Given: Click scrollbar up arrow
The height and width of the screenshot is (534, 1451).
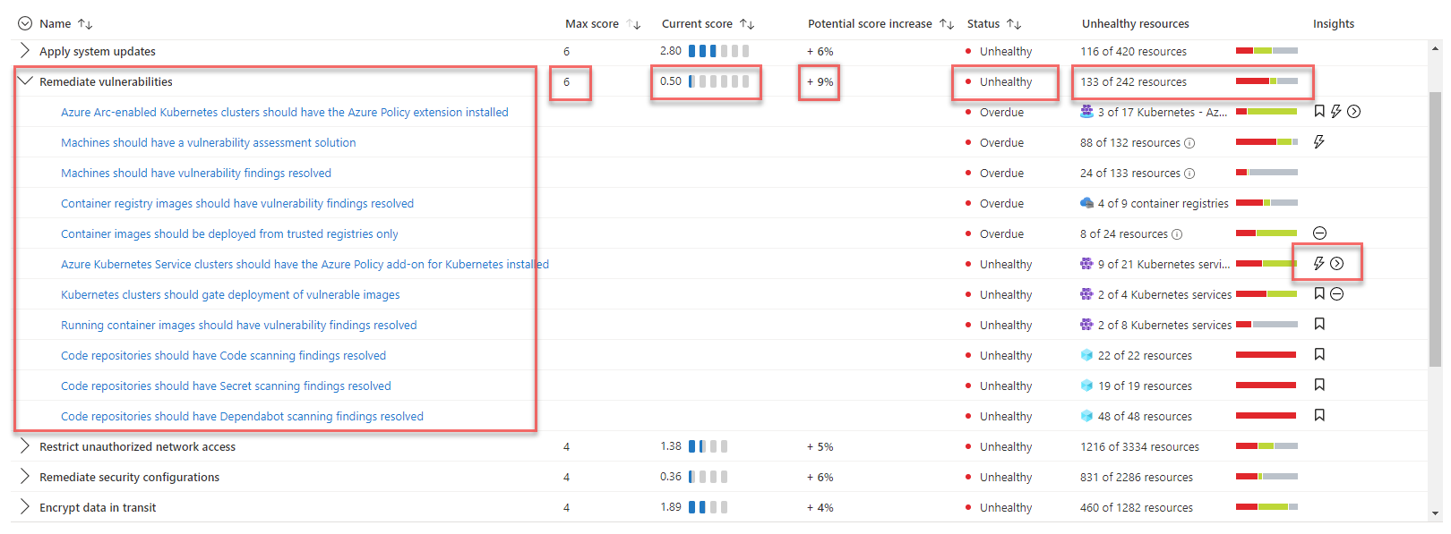Looking at the screenshot, I should pyautogui.click(x=1436, y=49).
